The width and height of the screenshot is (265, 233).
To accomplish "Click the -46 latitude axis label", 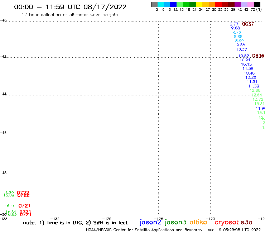I will (x=3, y=133).
